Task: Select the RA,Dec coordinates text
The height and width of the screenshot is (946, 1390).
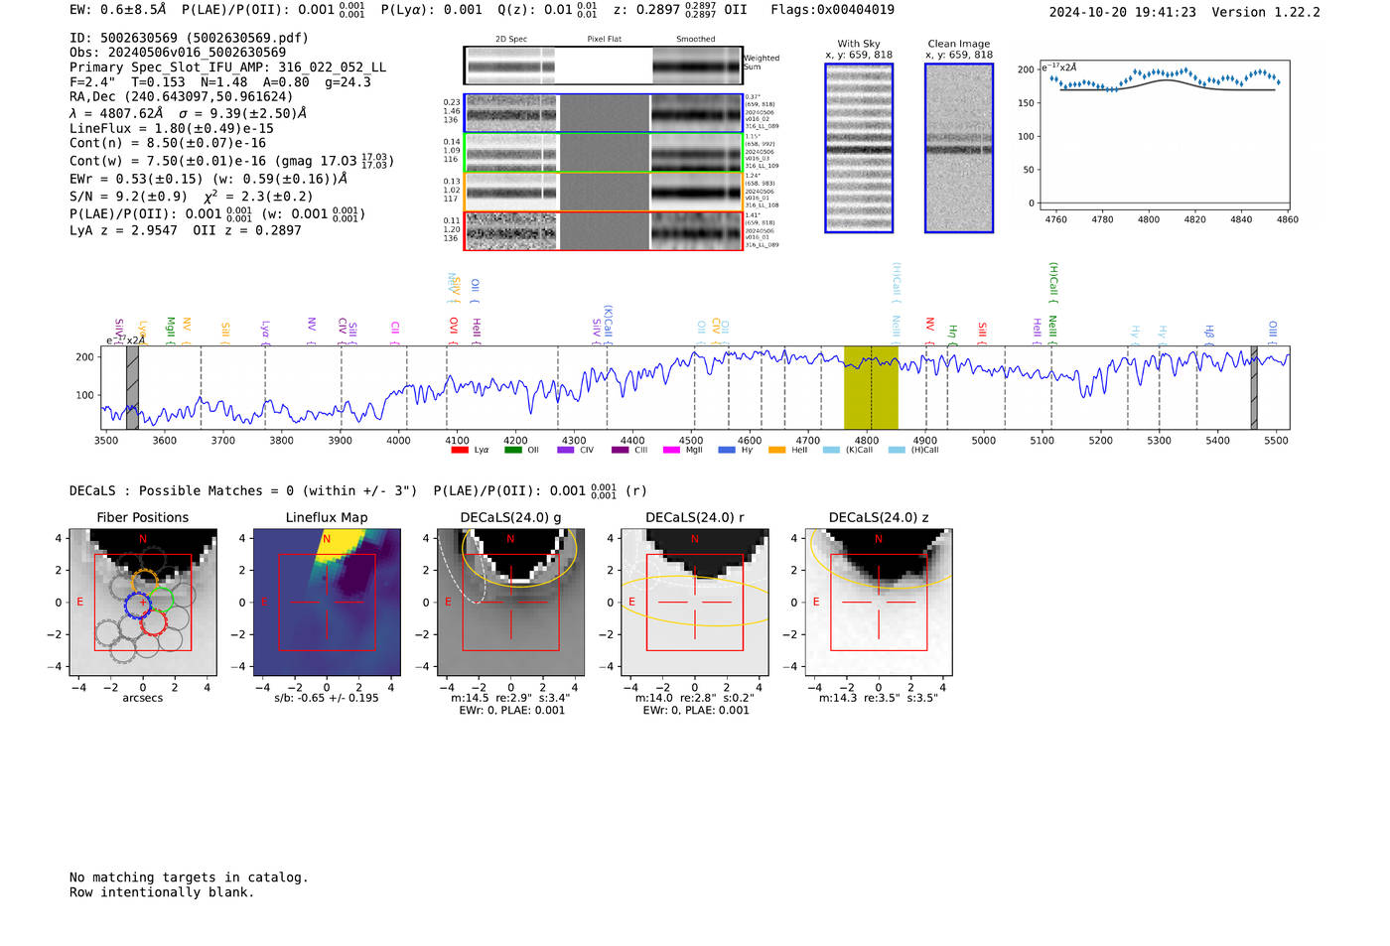Action: [182, 96]
